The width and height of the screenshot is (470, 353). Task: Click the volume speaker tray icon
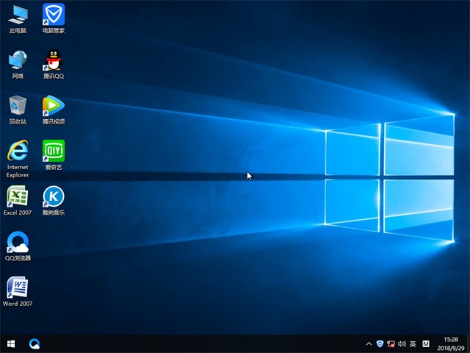click(x=402, y=343)
